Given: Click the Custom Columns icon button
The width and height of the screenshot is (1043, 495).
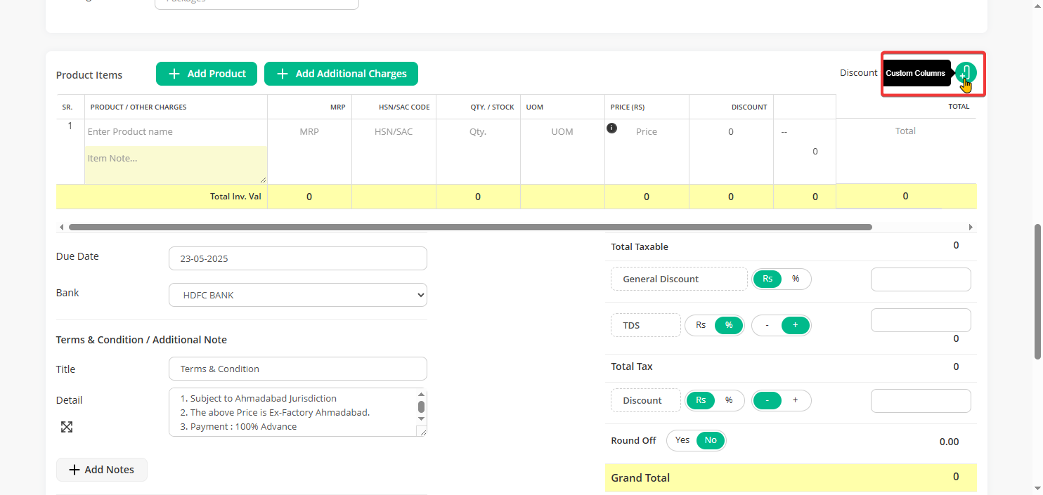Looking at the screenshot, I should point(966,73).
